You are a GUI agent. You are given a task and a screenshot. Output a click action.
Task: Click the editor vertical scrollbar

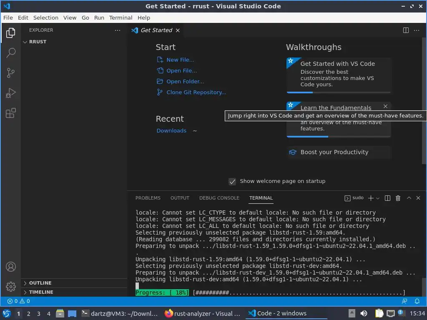[424, 101]
